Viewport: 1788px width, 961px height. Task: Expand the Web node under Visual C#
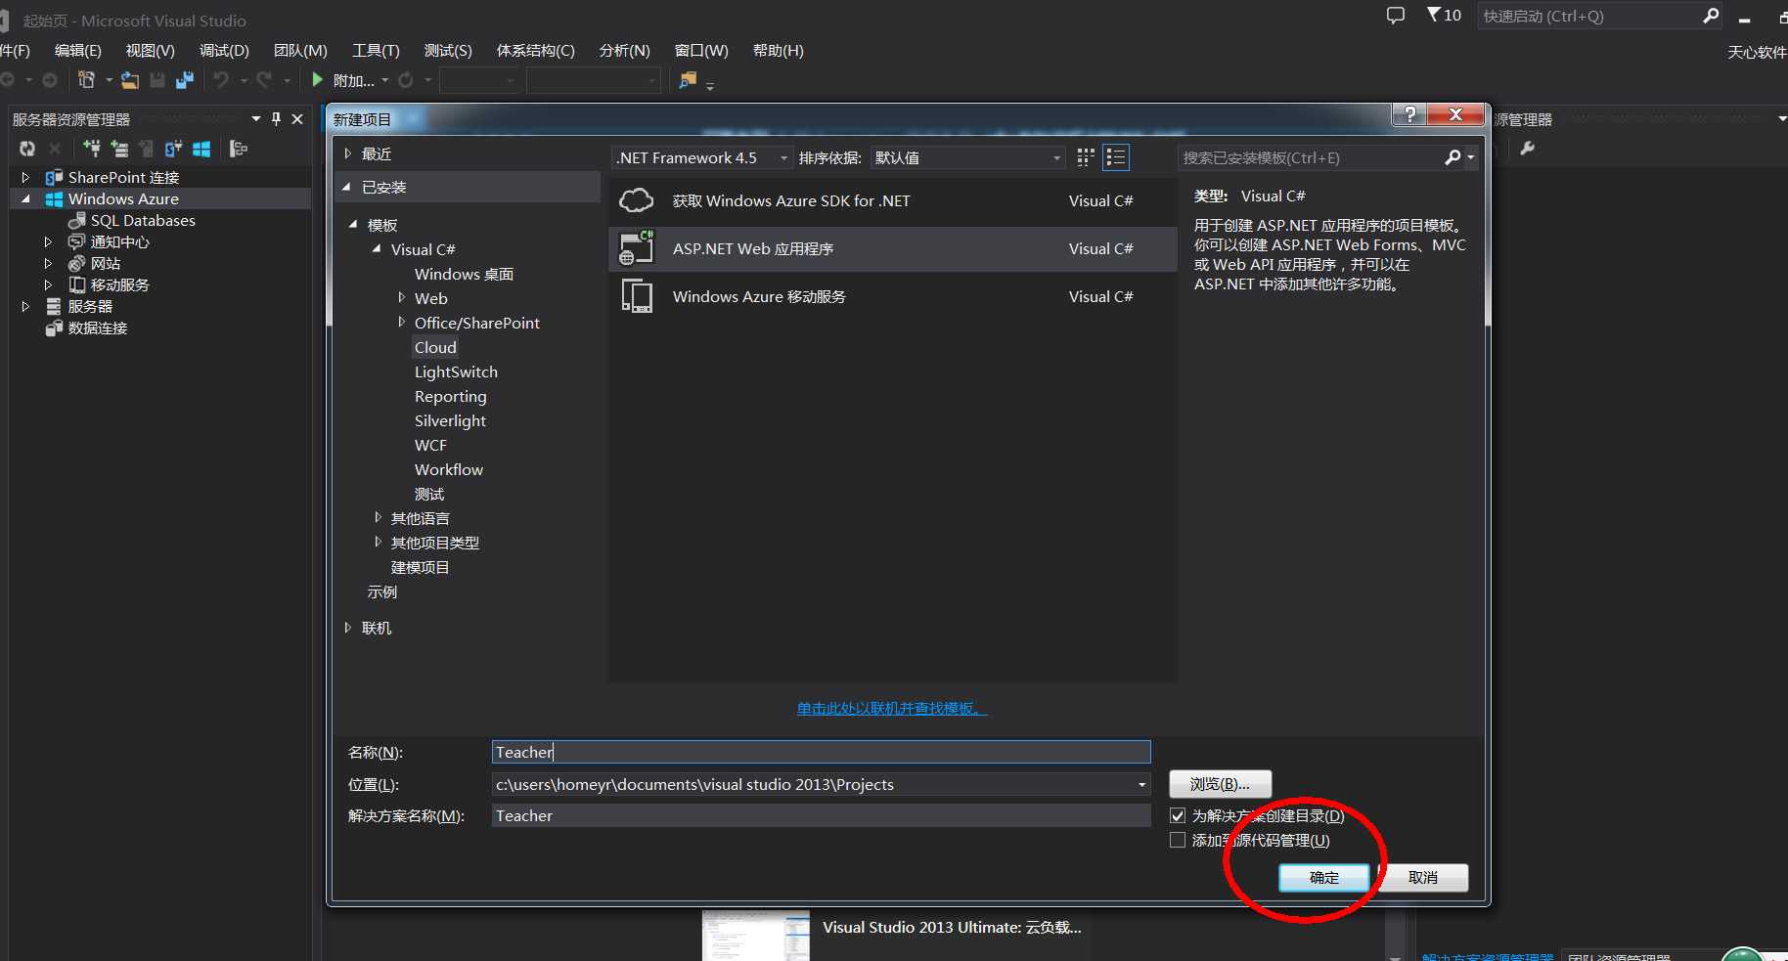tap(401, 297)
